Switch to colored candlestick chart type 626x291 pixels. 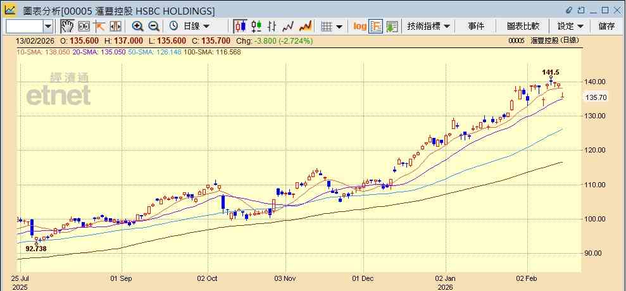pyautogui.click(x=256, y=27)
